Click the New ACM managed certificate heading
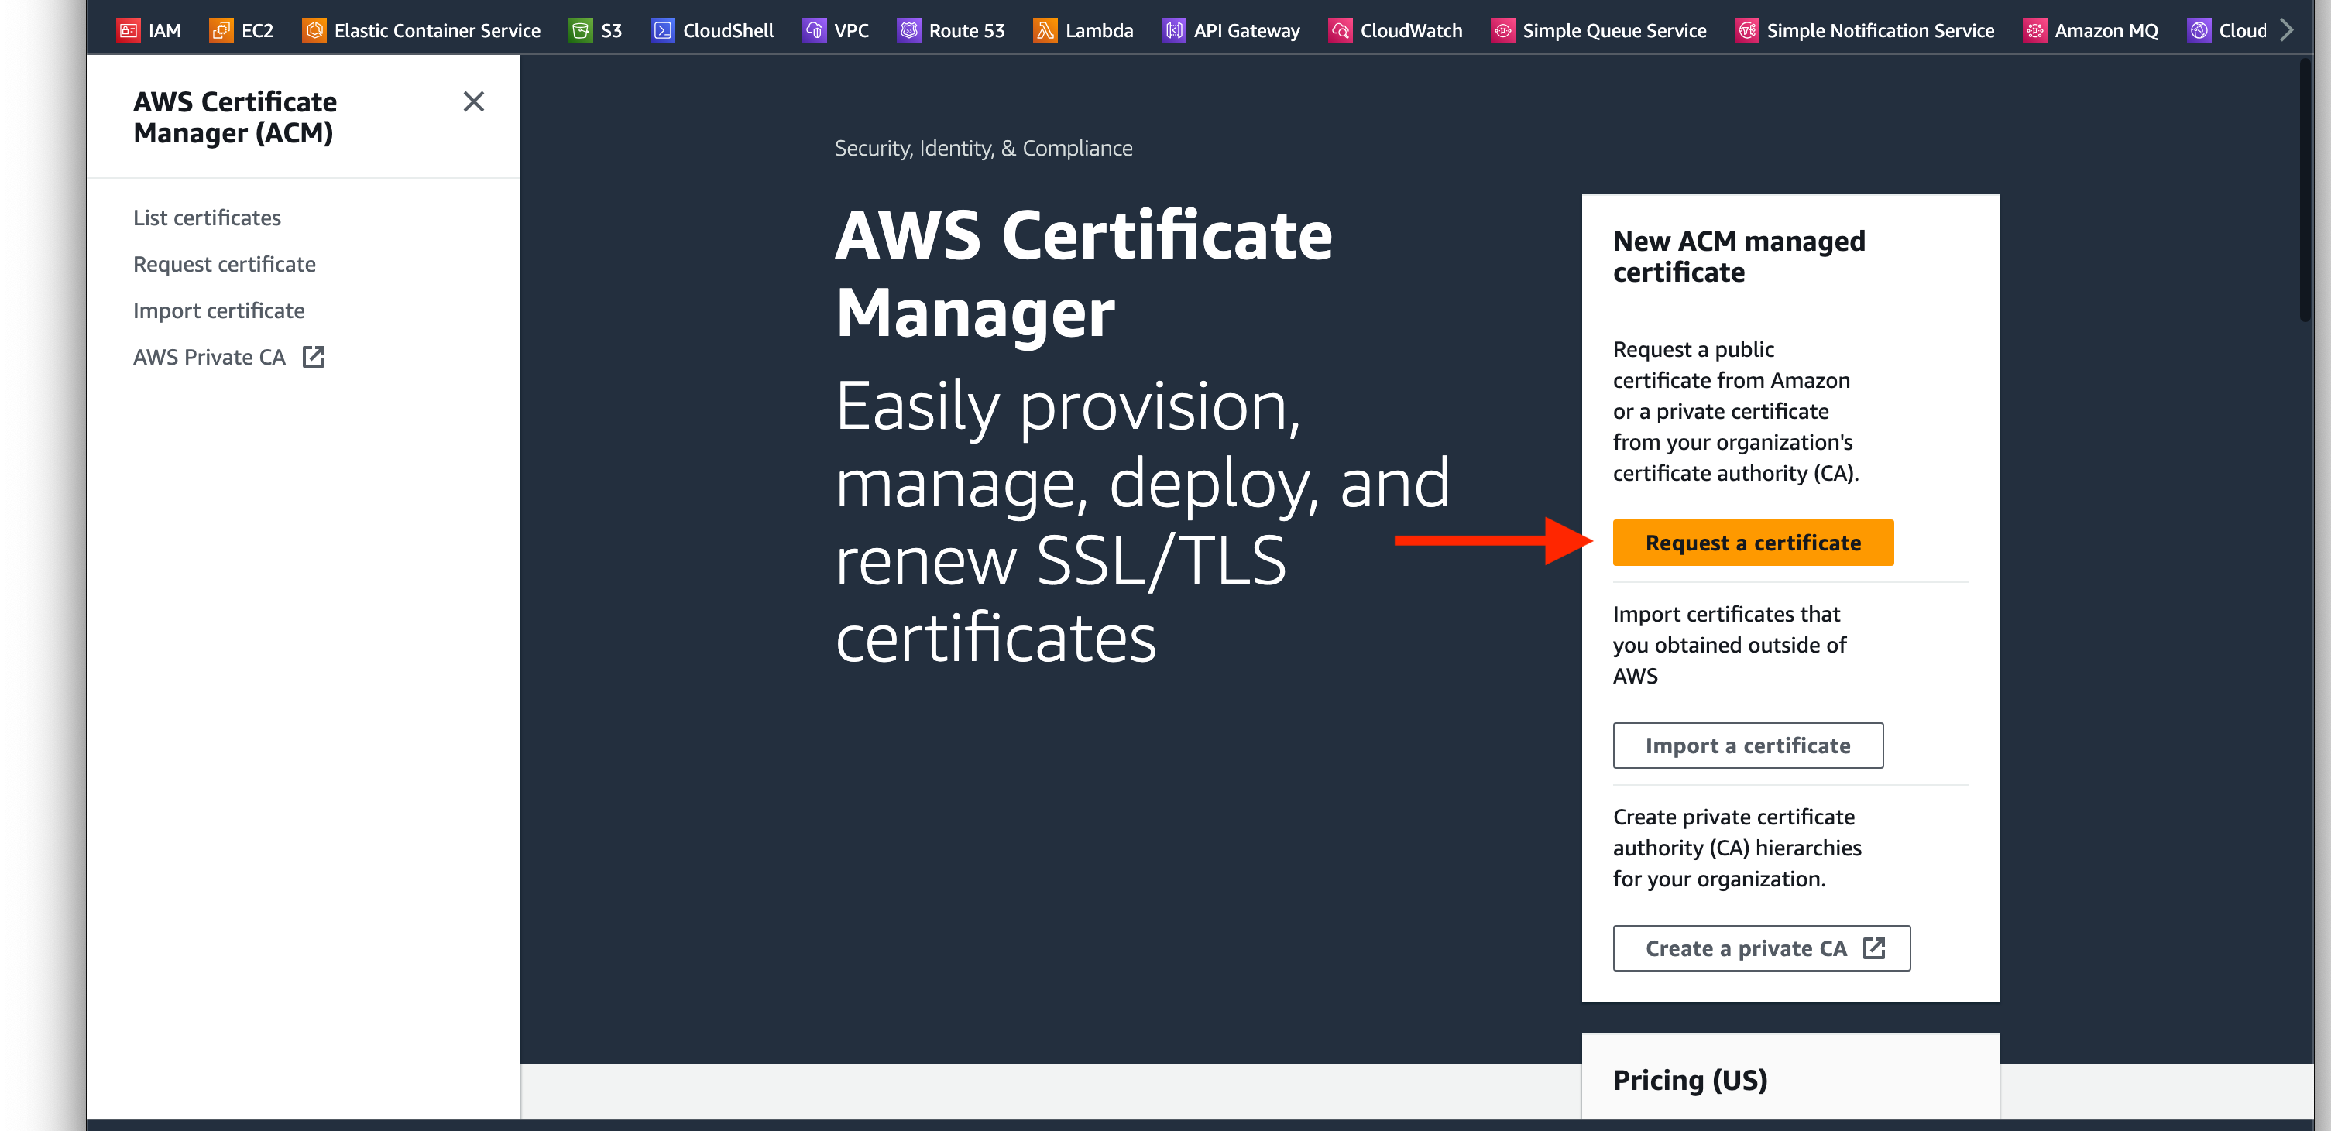Screen dimensions: 2331x1131 [1739, 256]
